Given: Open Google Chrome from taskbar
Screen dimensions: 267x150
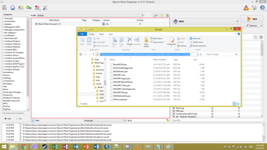Looking at the screenshot, I should [x=24, y=146].
